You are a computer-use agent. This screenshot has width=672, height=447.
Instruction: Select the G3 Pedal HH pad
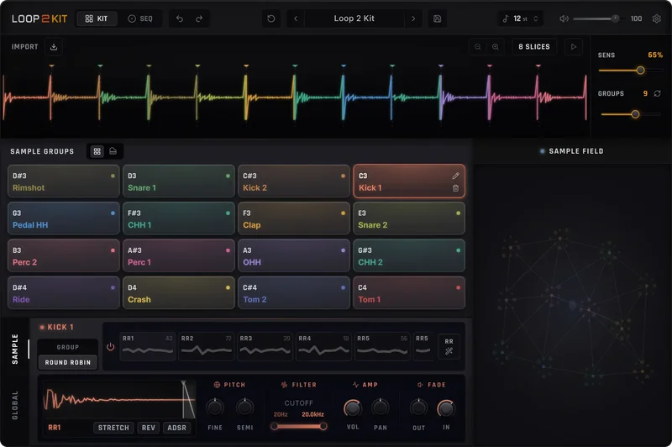pos(64,218)
